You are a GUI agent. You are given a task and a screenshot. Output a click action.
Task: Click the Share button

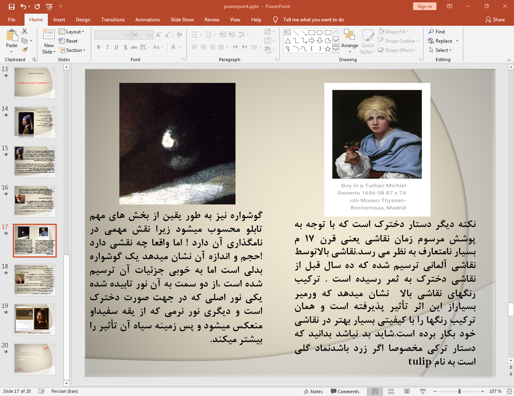pyautogui.click(x=495, y=20)
